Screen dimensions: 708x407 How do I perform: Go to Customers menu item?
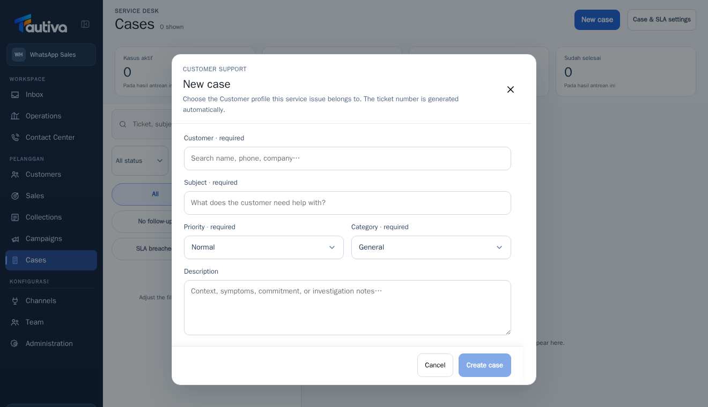click(x=51, y=175)
